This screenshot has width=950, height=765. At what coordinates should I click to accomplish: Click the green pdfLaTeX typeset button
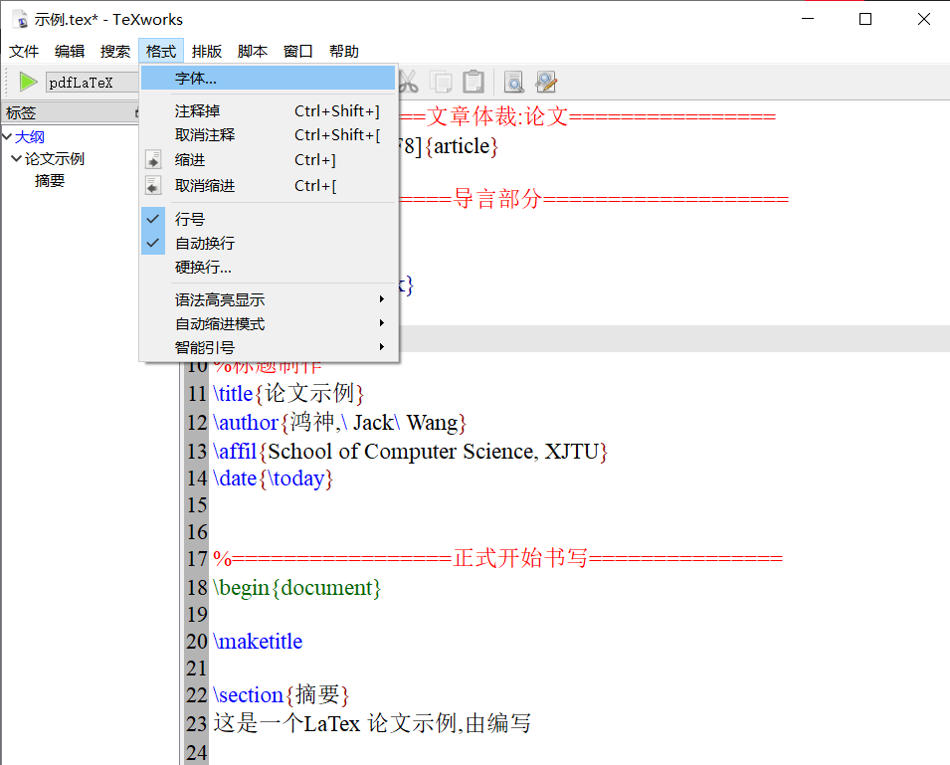[27, 82]
